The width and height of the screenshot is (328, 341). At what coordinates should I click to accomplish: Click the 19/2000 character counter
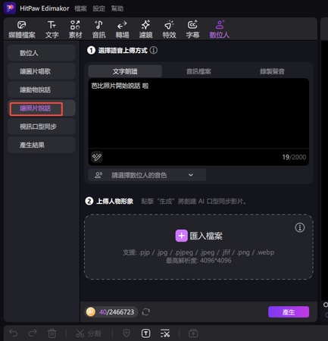pyautogui.click(x=294, y=157)
